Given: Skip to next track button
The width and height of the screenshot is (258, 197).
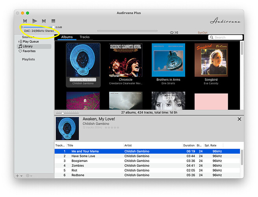Looking at the screenshot, I should [x=44, y=21].
